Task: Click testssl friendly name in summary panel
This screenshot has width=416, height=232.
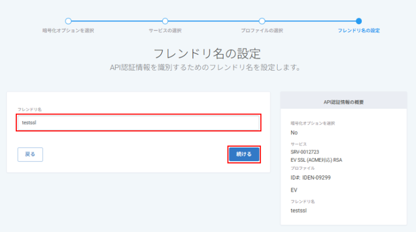Action: point(299,211)
